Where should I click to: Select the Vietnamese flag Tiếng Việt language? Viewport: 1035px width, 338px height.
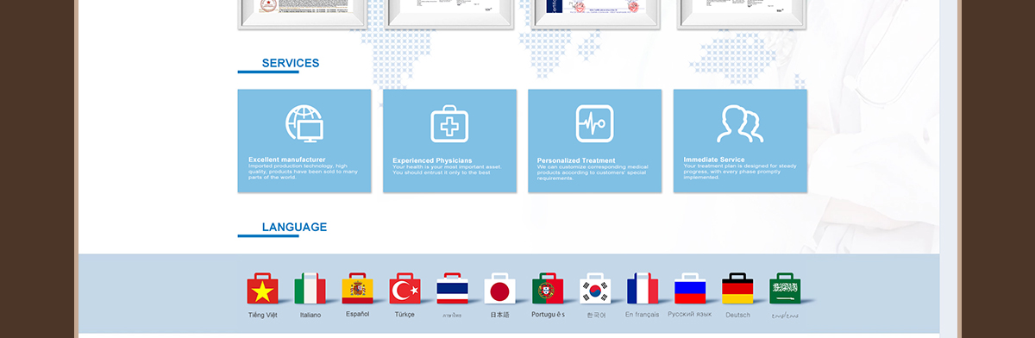point(262,289)
